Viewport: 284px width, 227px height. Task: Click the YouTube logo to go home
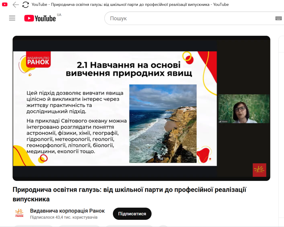pyautogui.click(x=40, y=18)
